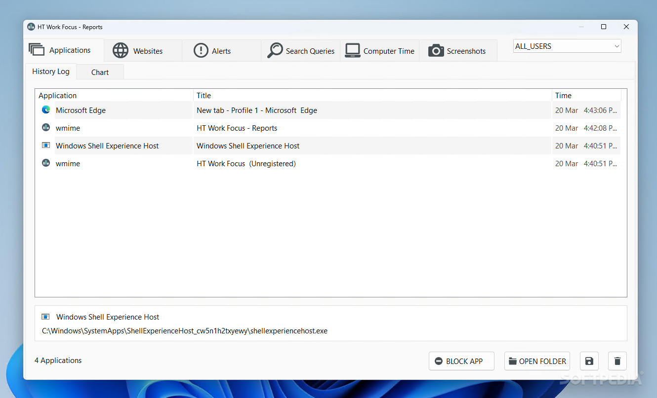Select 'HT Work Focus - Reports' title cell
The height and width of the screenshot is (398, 657).
237,128
